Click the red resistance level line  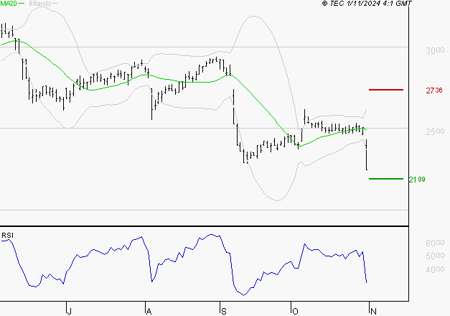[x=386, y=90]
